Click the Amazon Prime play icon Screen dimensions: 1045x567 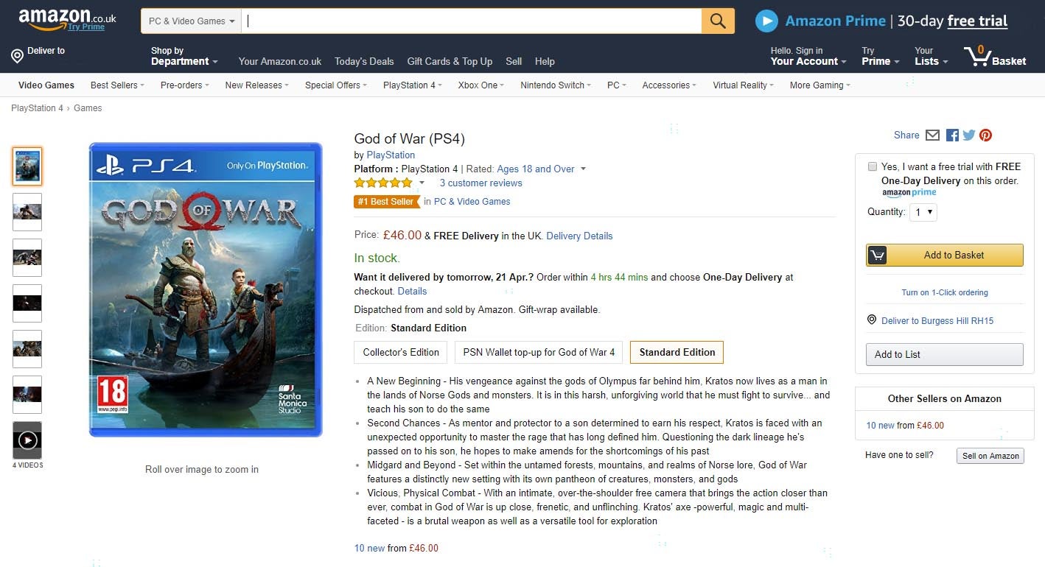766,21
